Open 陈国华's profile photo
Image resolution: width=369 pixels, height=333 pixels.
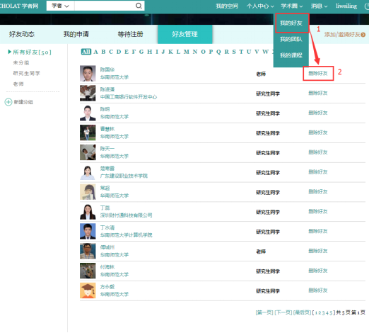[88, 74]
